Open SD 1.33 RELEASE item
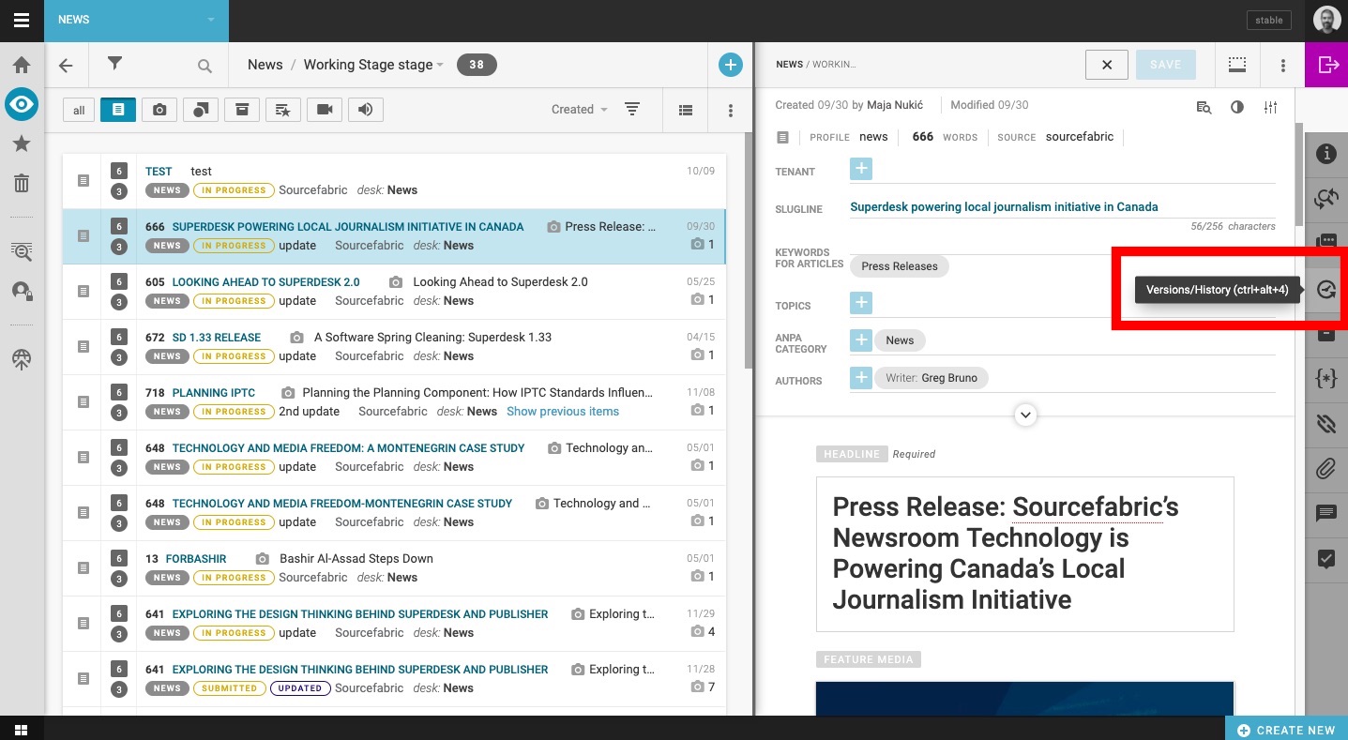Image resolution: width=1348 pixels, height=740 pixels. pyautogui.click(x=394, y=347)
